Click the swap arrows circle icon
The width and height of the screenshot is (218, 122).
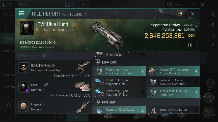(210, 83)
